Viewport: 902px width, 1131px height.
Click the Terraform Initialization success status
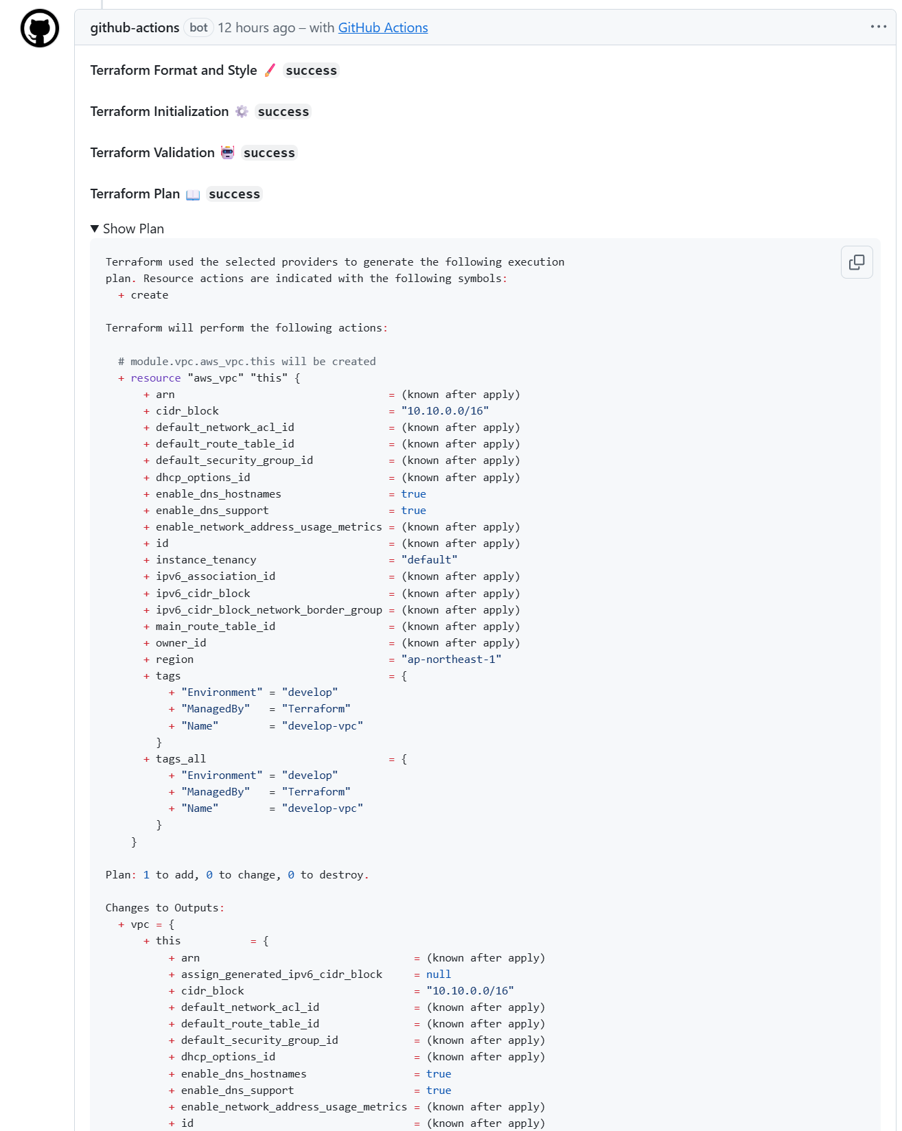tap(283, 112)
